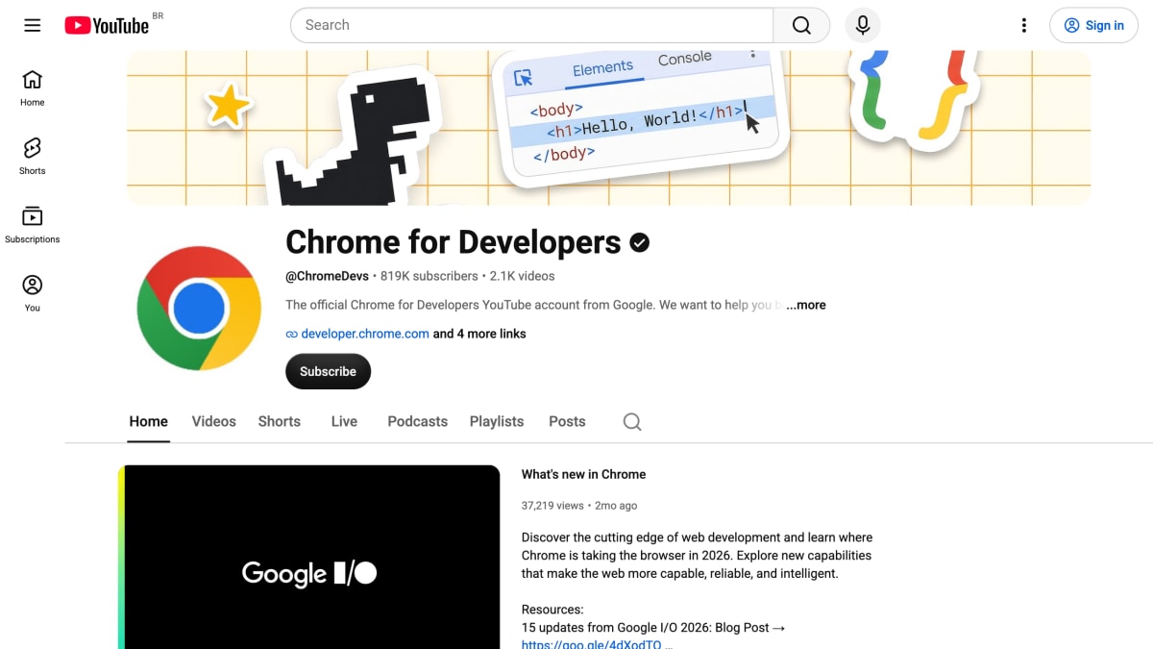Viewport: 1153px width, 649px height.
Task: Click the search magnifier button
Action: coord(801,25)
